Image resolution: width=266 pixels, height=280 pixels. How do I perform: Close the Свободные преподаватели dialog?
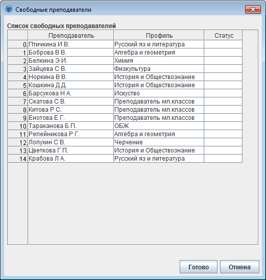point(253,9)
